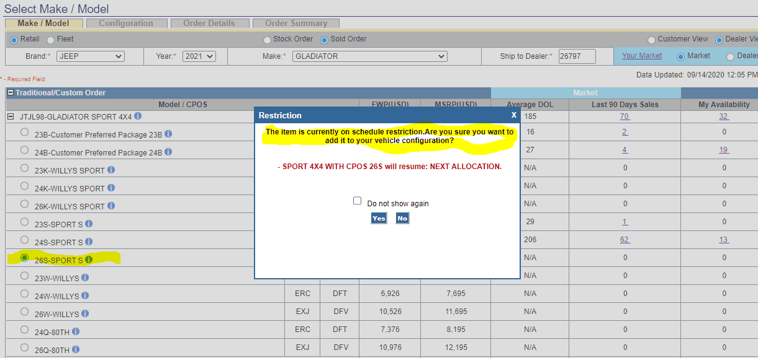Open My Availability link 19
The image size is (758, 358).
[723, 150]
